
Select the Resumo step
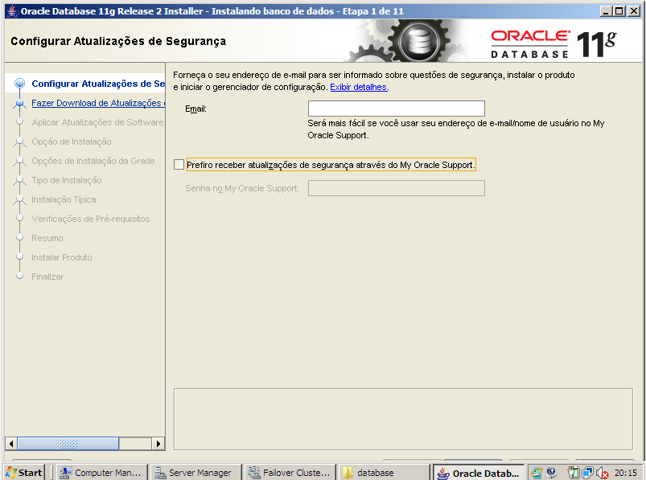[47, 238]
